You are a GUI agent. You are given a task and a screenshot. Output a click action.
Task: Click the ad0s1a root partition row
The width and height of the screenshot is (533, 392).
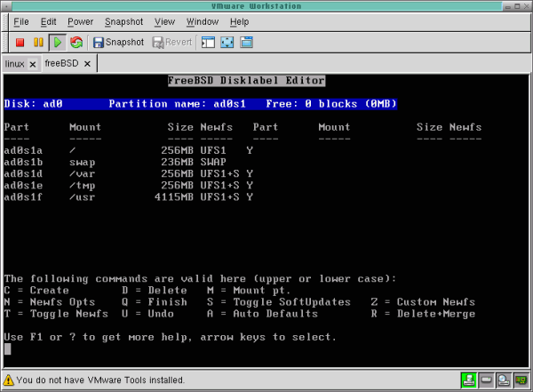tap(129, 150)
